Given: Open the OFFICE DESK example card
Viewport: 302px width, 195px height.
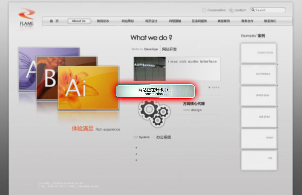Looking at the screenshot, I should coord(259,96).
